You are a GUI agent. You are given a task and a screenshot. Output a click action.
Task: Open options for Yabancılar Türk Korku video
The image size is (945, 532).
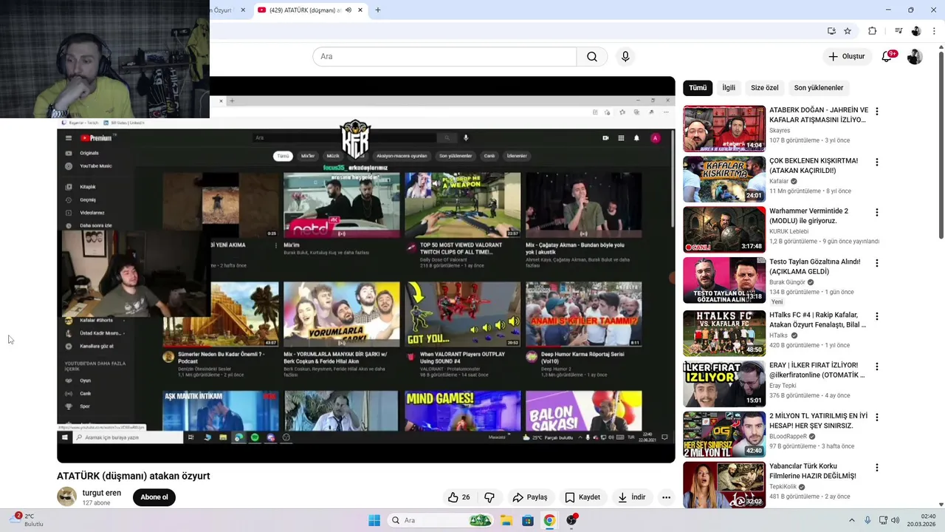tap(876, 468)
